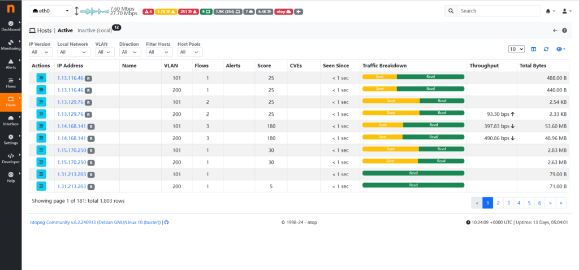Go to page 3 in pagination
The image size is (579, 270).
(x=508, y=203)
